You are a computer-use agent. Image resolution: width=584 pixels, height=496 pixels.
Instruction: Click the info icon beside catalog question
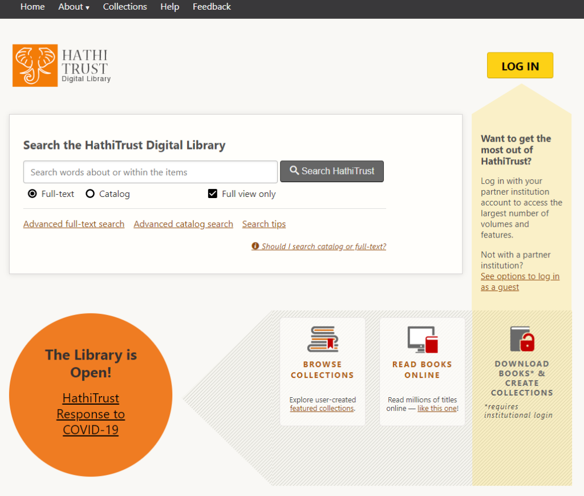(255, 247)
